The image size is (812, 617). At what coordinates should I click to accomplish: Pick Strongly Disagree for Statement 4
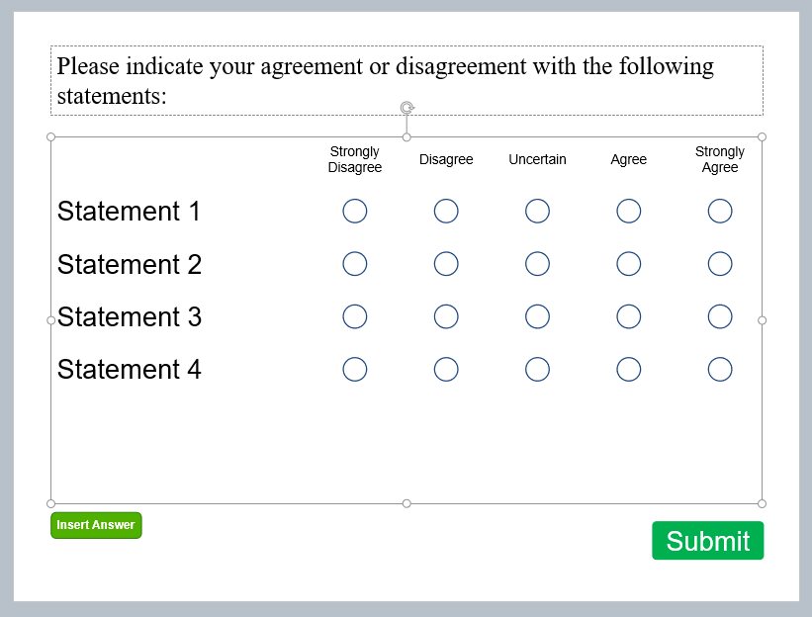[x=355, y=370]
